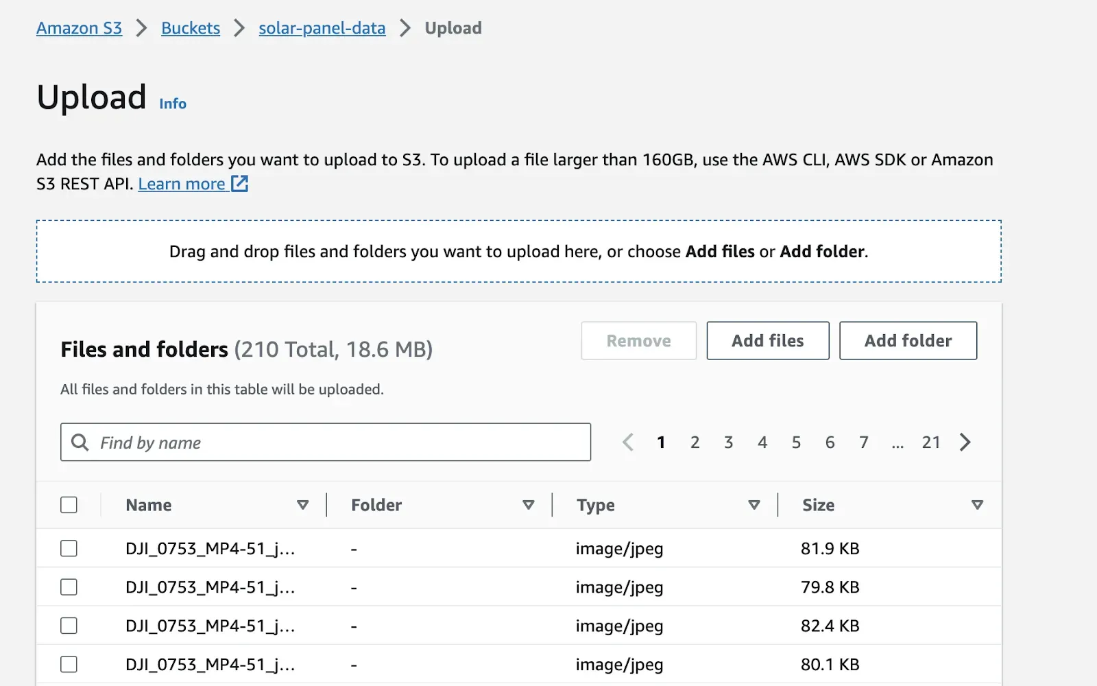Screen dimensions: 1097x686
Task: Select the checkbox of the 80.1 KB file
Action: [x=69, y=664]
